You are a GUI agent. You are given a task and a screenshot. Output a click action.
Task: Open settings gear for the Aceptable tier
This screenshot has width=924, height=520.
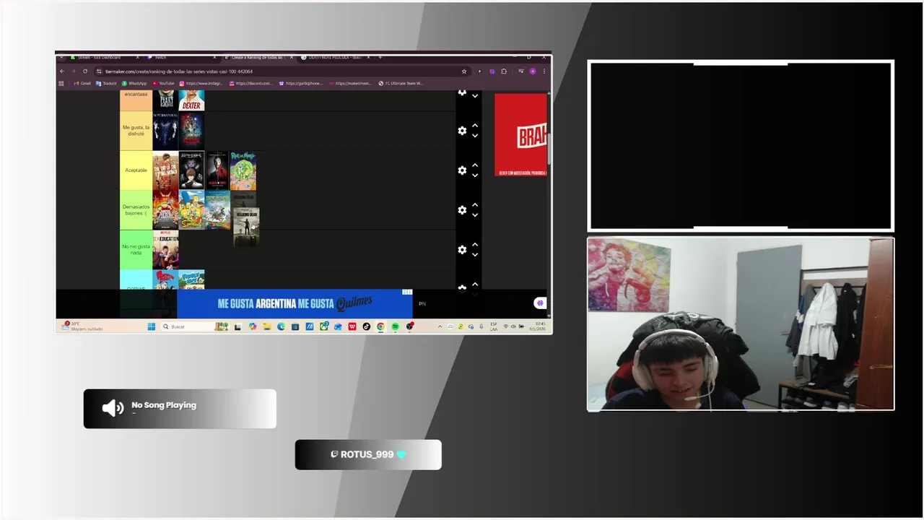462,170
